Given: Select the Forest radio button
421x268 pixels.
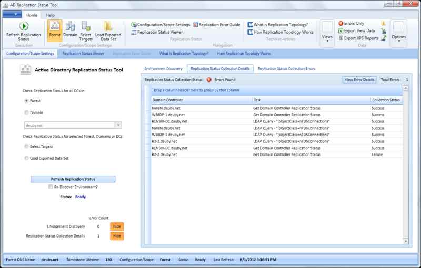Looking at the screenshot, I should click(26, 101).
